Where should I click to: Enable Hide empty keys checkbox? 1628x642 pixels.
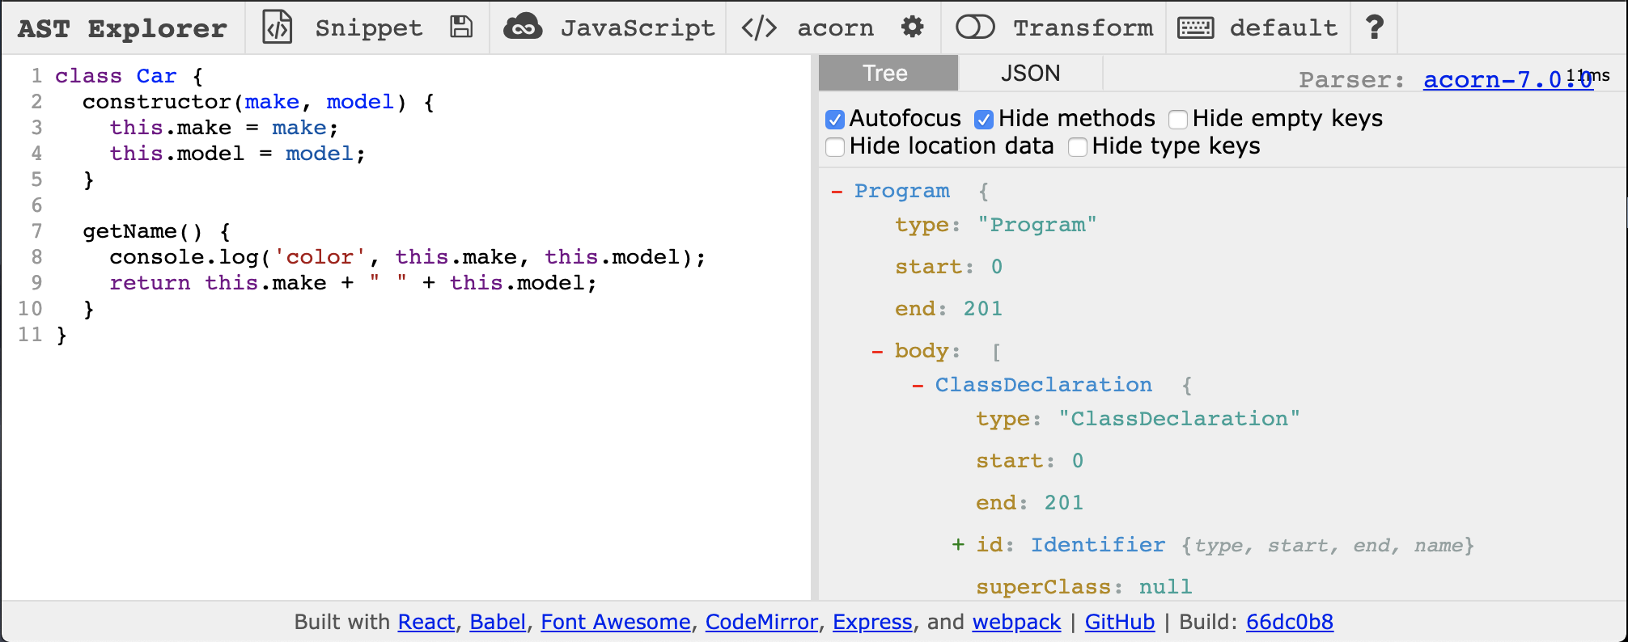[x=1178, y=120]
